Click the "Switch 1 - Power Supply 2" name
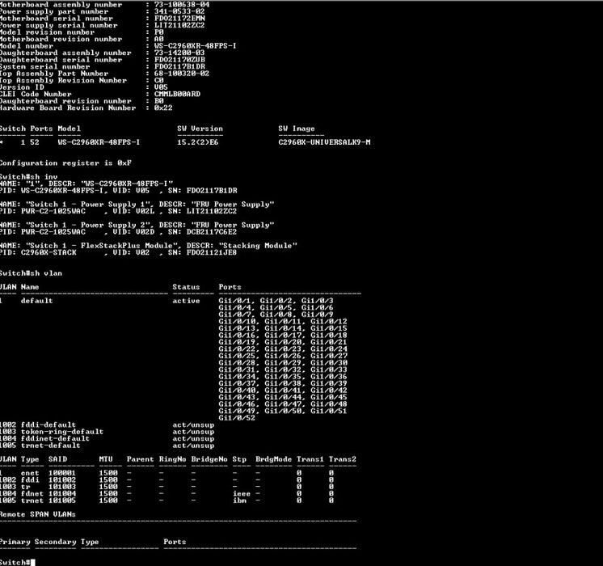The height and width of the screenshot is (566, 603). [x=90, y=225]
